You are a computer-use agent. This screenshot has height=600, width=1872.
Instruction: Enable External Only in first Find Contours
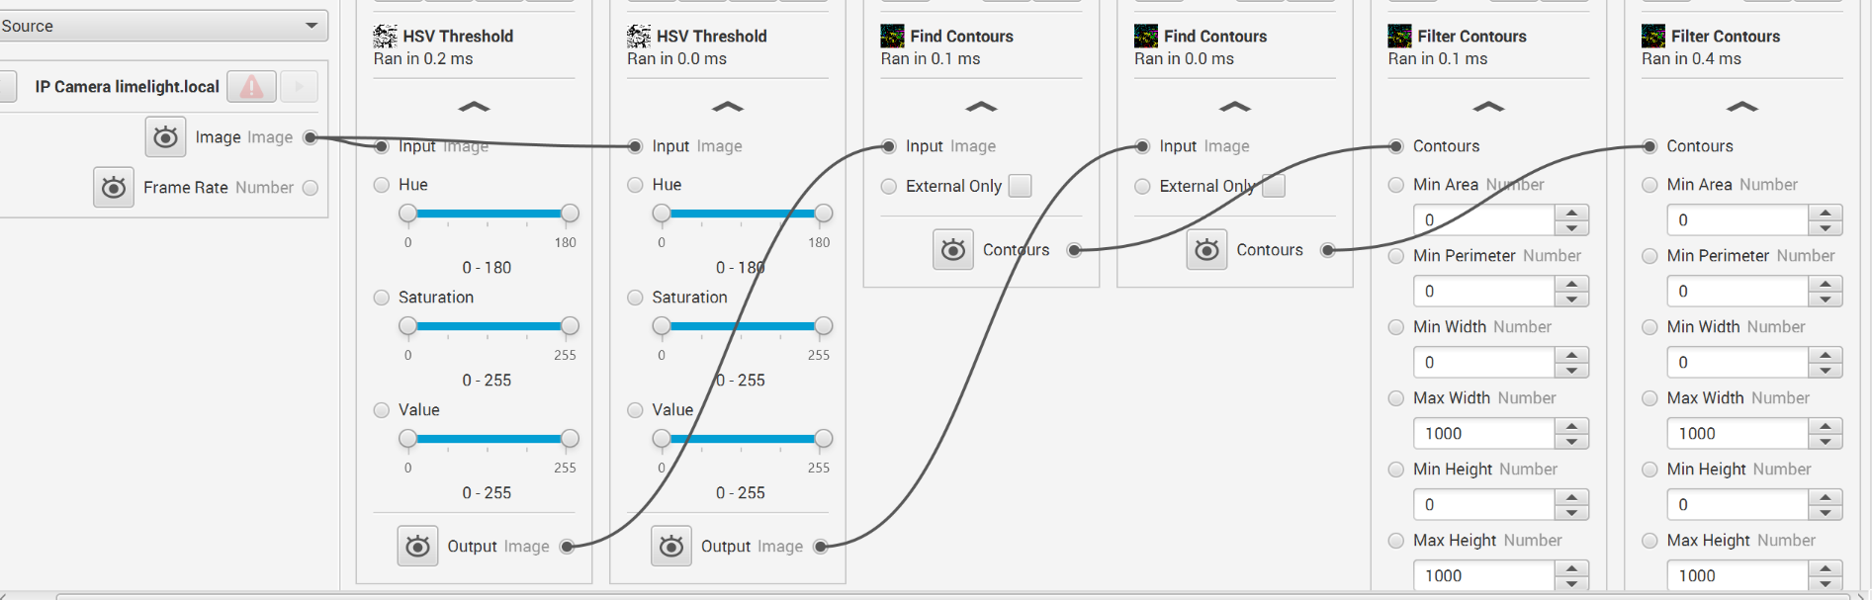tap(1020, 186)
